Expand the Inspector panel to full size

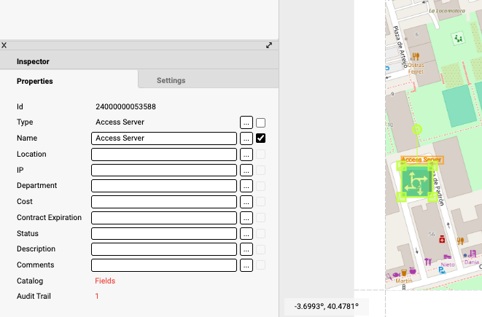[x=269, y=44]
